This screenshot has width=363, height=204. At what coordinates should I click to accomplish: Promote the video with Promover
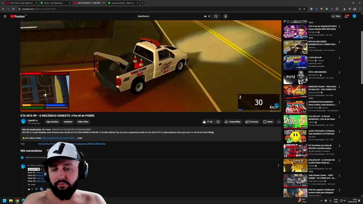point(252,122)
